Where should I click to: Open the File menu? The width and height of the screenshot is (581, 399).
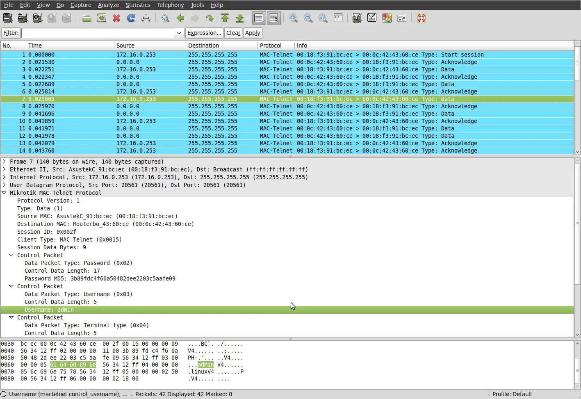[9, 5]
